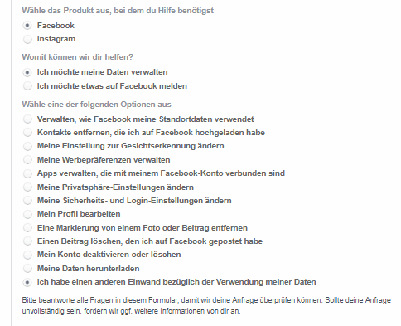This screenshot has width=401, height=326.
Task: Click the 'Meine Daten herunterladen' label
Action: coord(88,269)
